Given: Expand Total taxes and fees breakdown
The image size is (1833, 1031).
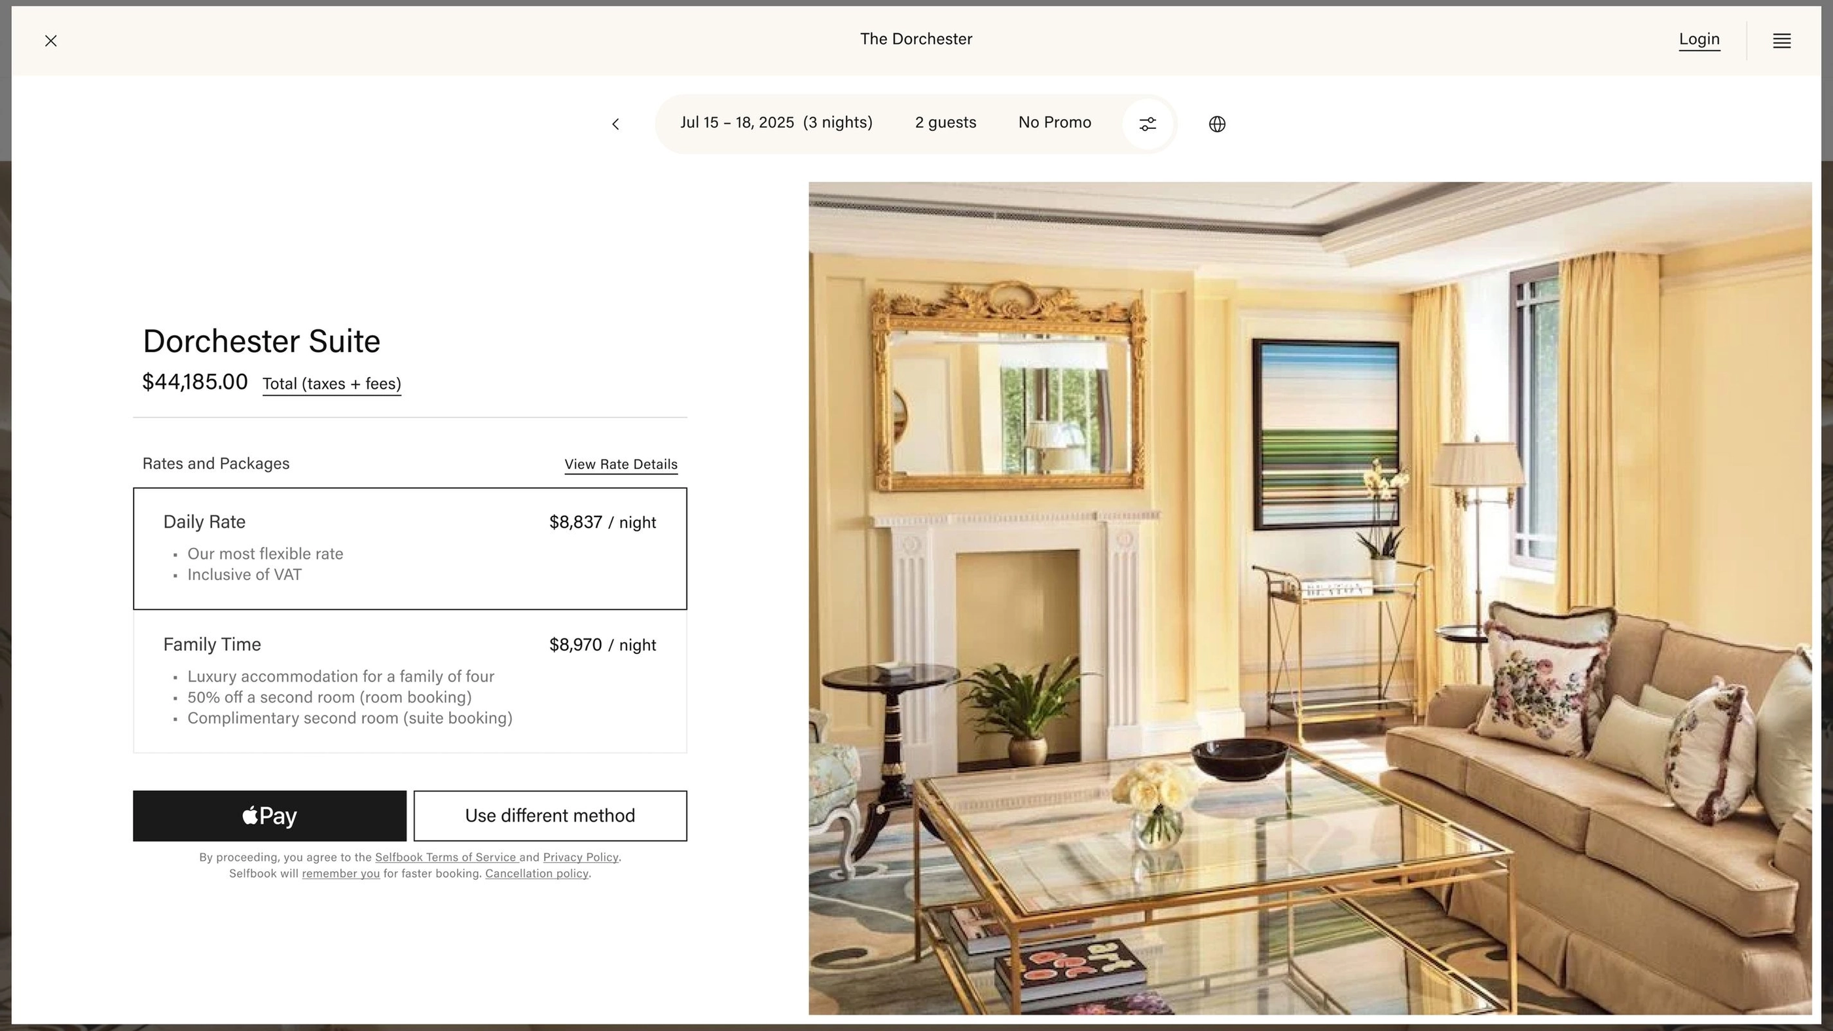Looking at the screenshot, I should (332, 384).
